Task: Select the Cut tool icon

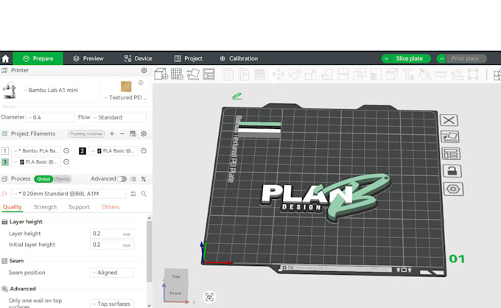Action: pyautogui.click(x=343, y=74)
